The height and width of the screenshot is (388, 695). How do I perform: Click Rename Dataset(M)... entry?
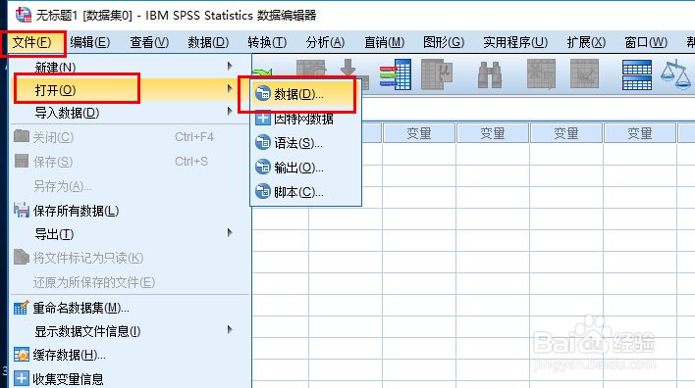pyautogui.click(x=131, y=308)
